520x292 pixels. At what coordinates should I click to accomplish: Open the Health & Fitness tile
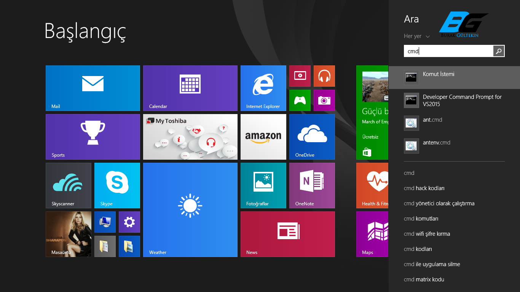coord(372,186)
